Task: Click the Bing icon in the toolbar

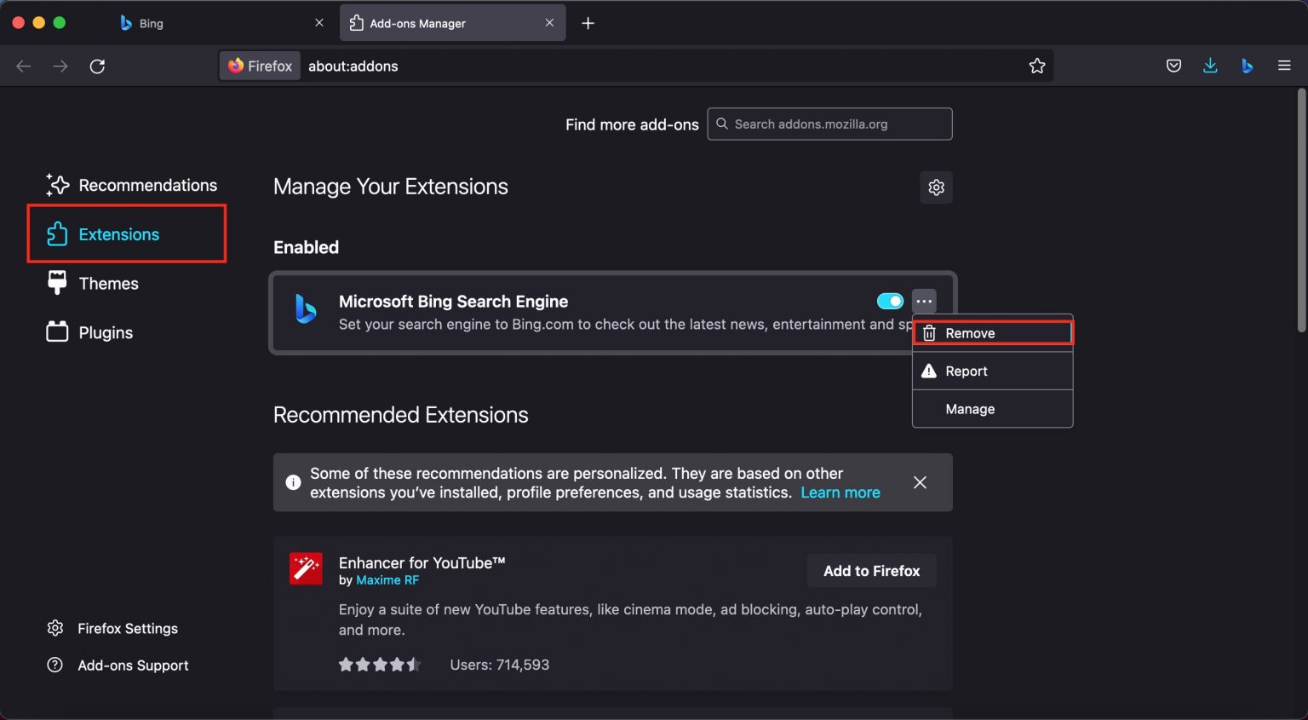Action: 1247,66
